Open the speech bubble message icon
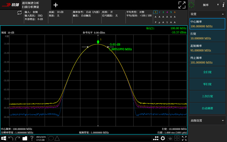Viewport: 227px width, 142px height. click(51, 138)
